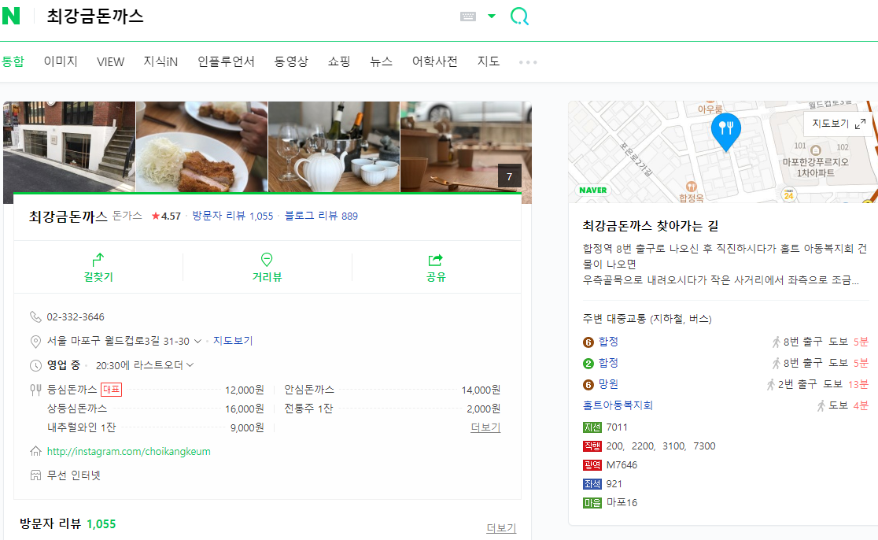Select the 통합 tab
This screenshot has width=878, height=540.
click(13, 61)
